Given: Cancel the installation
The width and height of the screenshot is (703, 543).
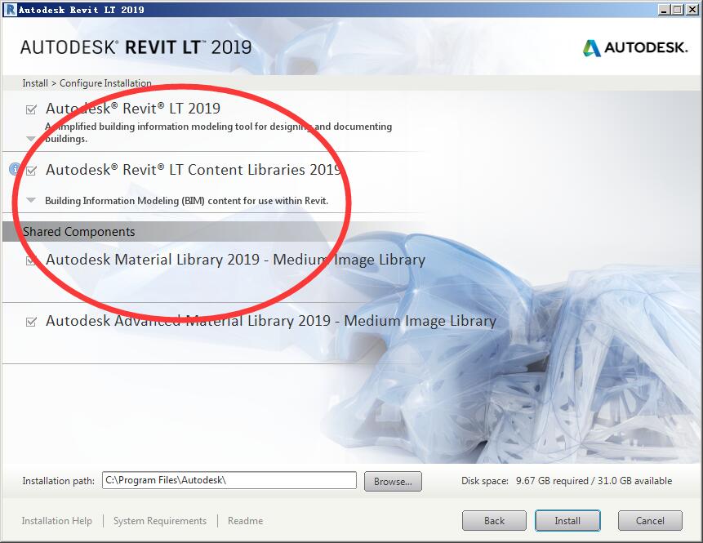Looking at the screenshot, I should pyautogui.click(x=650, y=521).
